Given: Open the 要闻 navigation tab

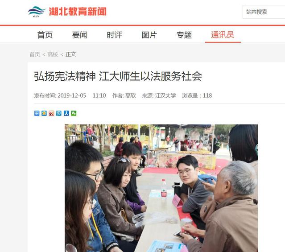Looking at the screenshot, I should coord(79,35).
